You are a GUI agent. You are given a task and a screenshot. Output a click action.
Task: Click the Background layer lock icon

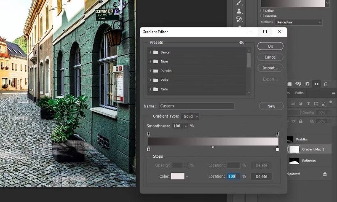tap(325, 174)
